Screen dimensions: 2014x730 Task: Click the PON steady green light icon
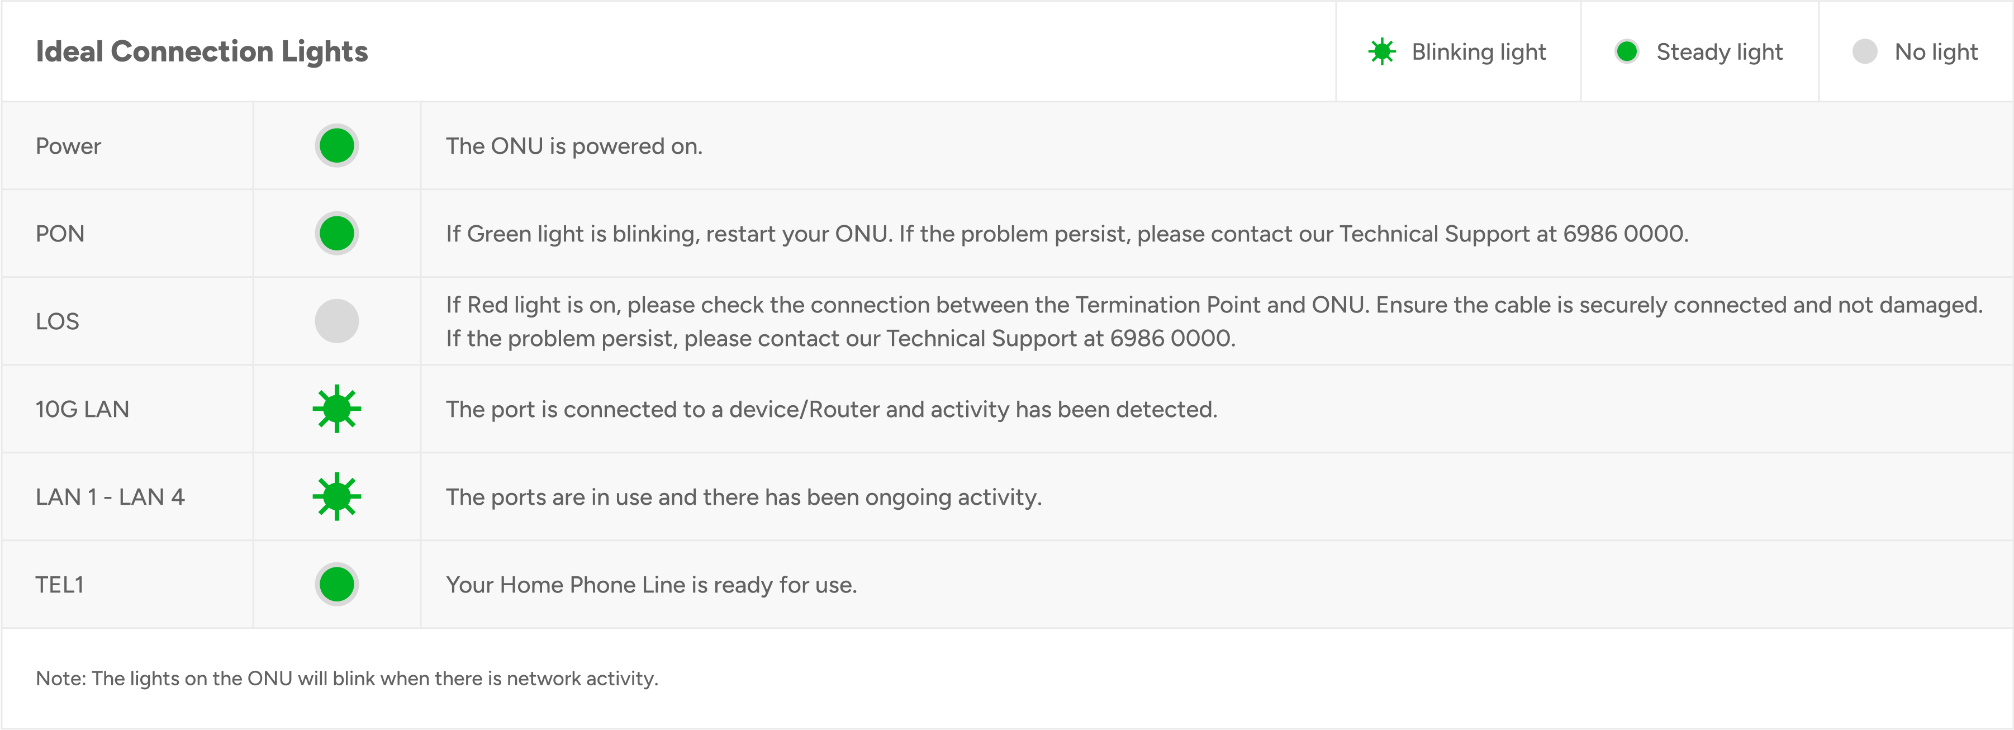tap(336, 233)
